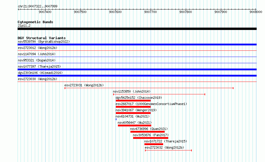Viewport: 265px width, 162px height.
Task: Select the esv2723032 red span line
Action: (x=168, y=150)
